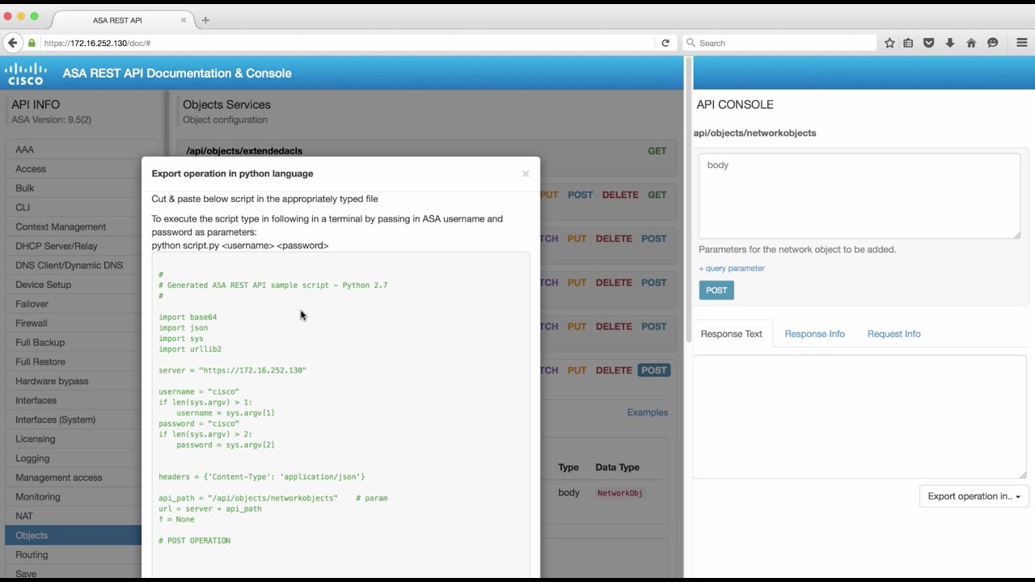Bookmark this page with the star icon

click(x=889, y=43)
